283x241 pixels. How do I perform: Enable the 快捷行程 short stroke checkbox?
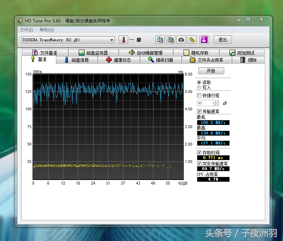point(199,95)
